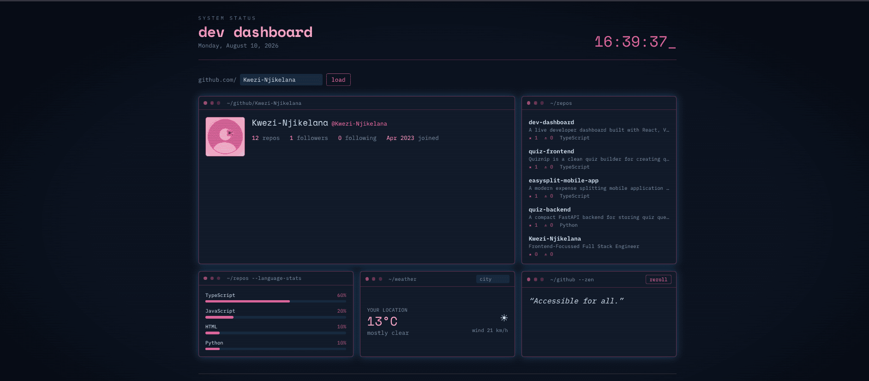Click the JavaScript 20% progress bar
Screen dimensions: 869x381
click(x=276, y=317)
